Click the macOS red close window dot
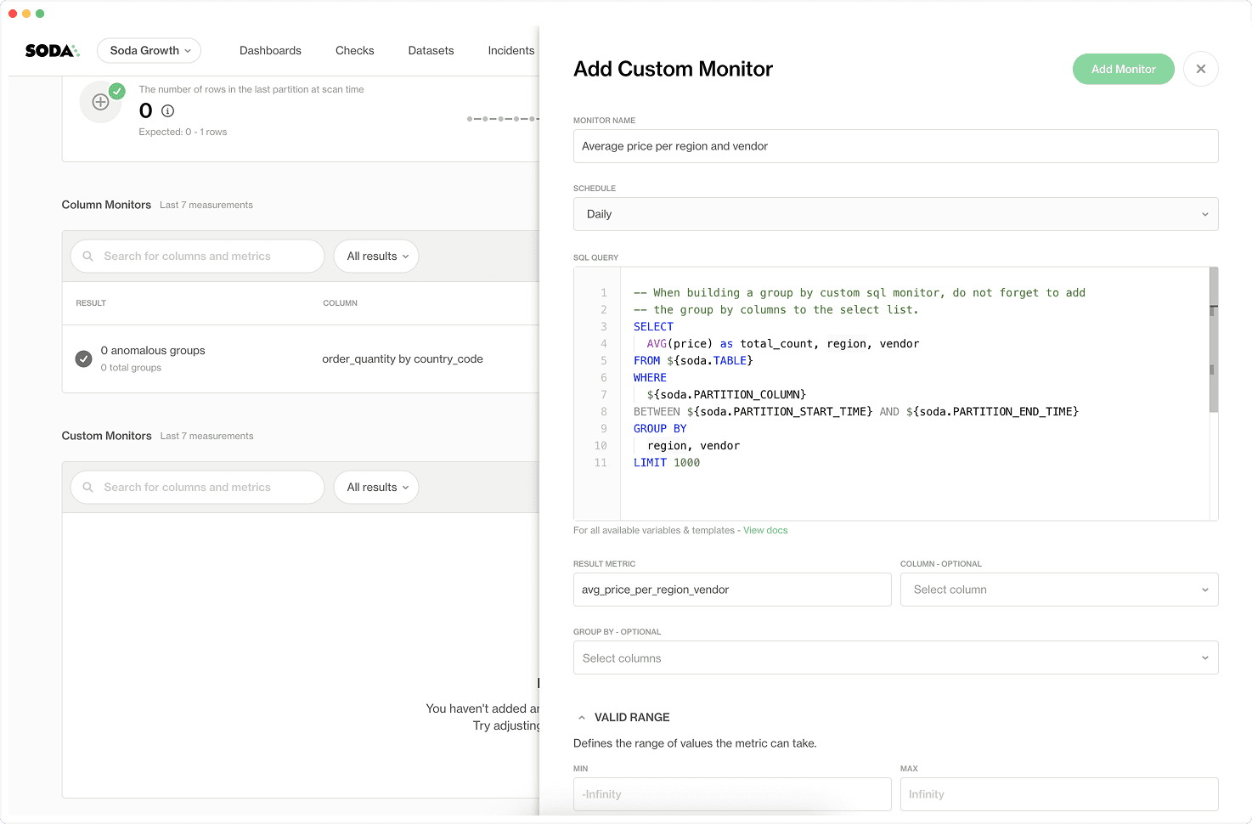 click(13, 14)
